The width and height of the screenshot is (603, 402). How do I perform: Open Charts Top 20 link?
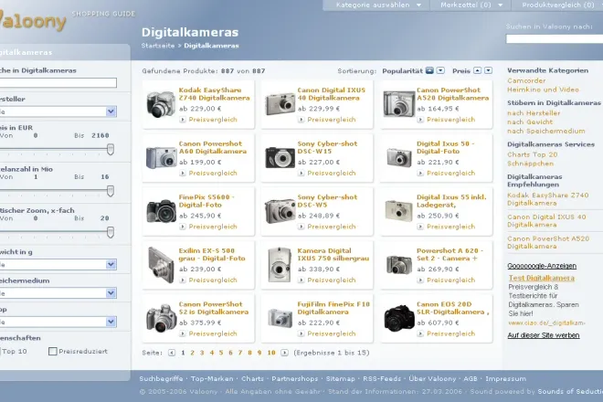coord(533,154)
